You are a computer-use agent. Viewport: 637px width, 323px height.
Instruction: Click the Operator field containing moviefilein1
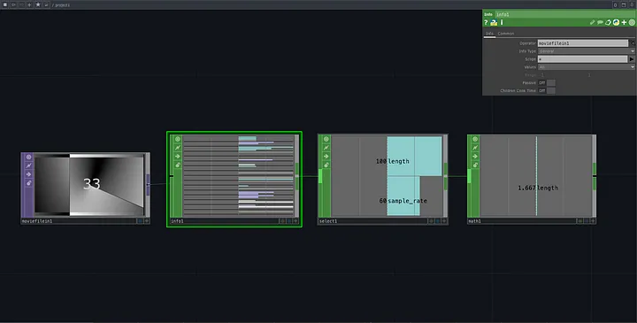(x=582, y=43)
